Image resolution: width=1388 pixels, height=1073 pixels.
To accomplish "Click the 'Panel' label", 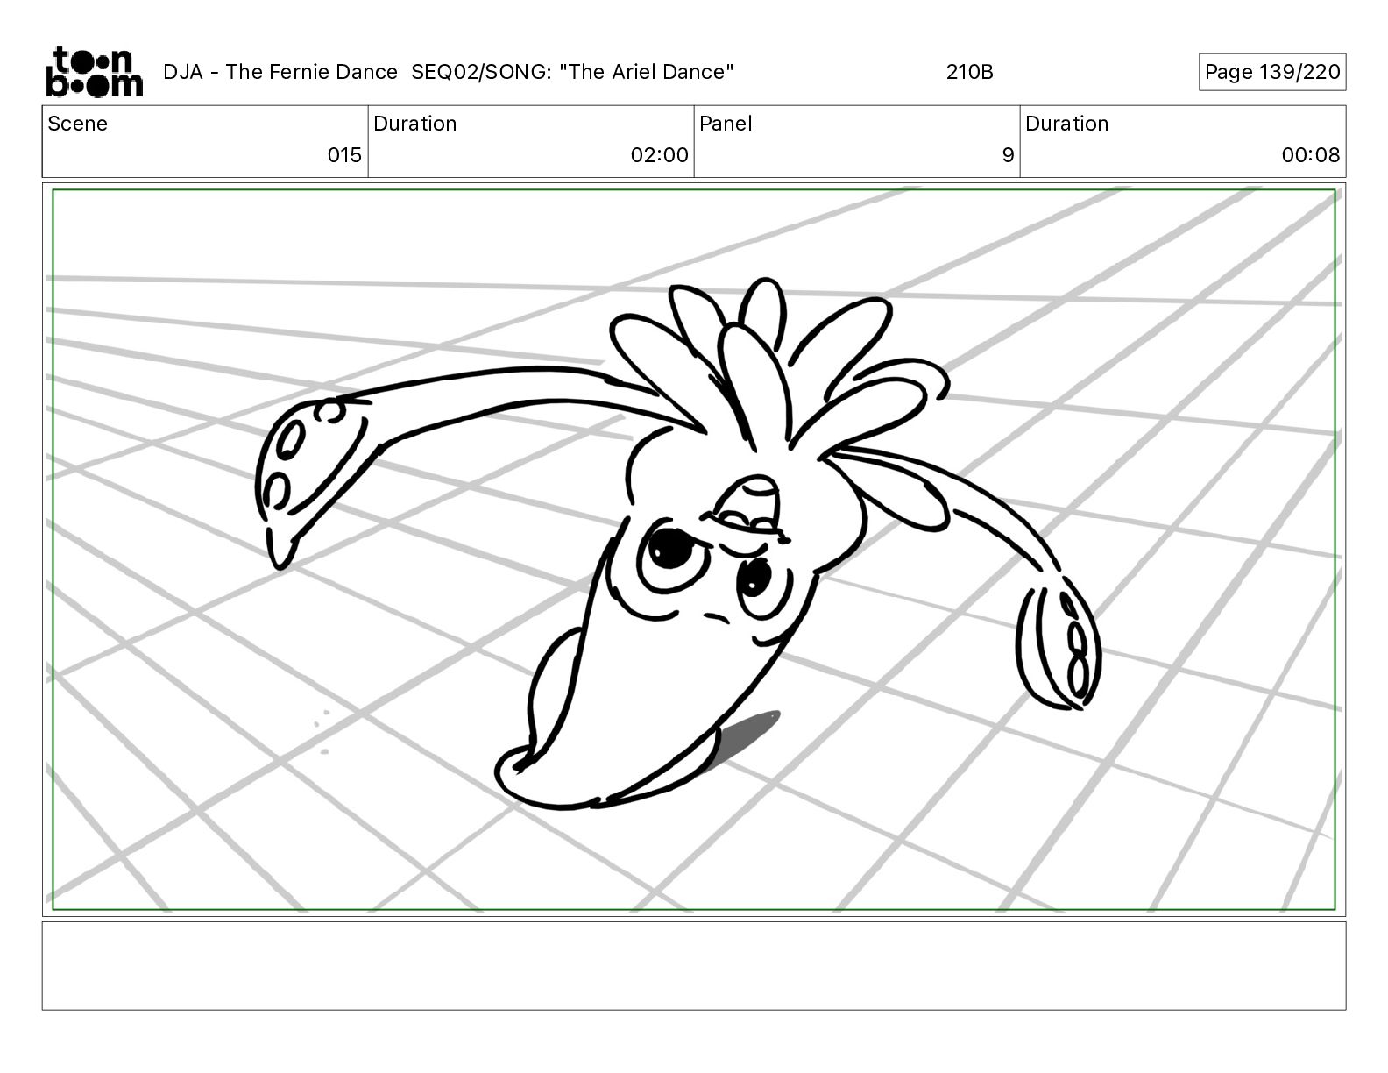I will point(726,124).
